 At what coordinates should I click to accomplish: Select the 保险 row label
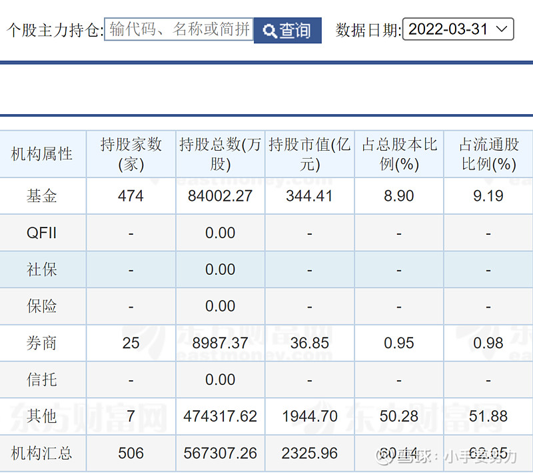42,306
